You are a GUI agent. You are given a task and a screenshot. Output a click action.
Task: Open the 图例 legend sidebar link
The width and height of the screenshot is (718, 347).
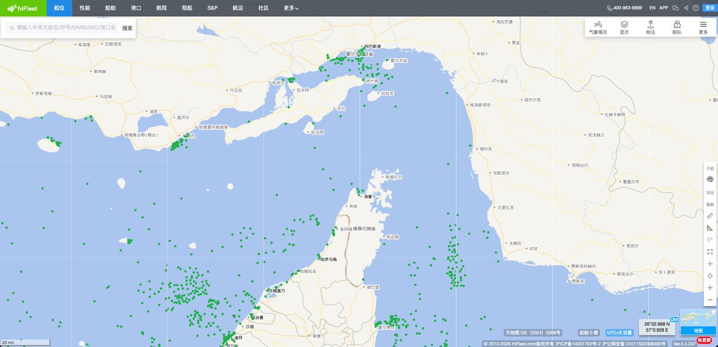click(710, 204)
